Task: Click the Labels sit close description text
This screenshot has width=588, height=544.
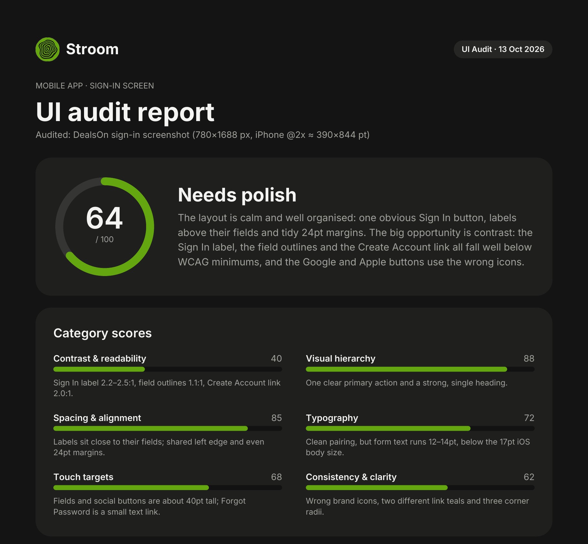Action: [x=159, y=447]
